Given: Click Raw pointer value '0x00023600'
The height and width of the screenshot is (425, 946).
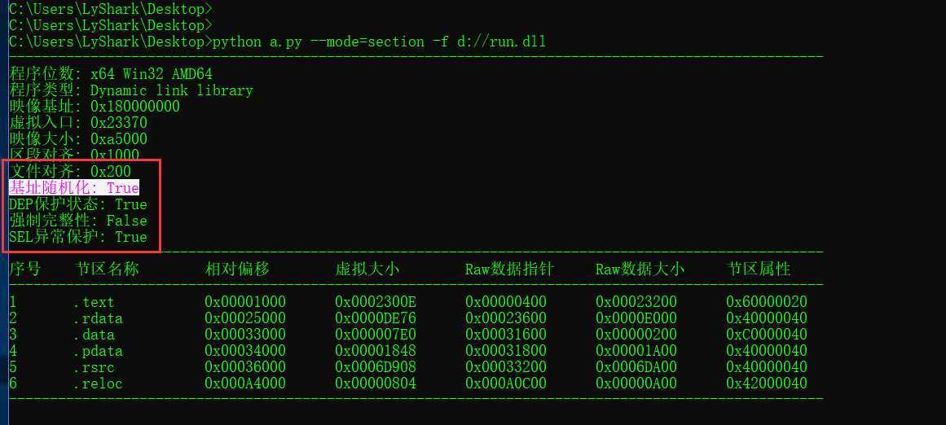Looking at the screenshot, I should point(505,318).
